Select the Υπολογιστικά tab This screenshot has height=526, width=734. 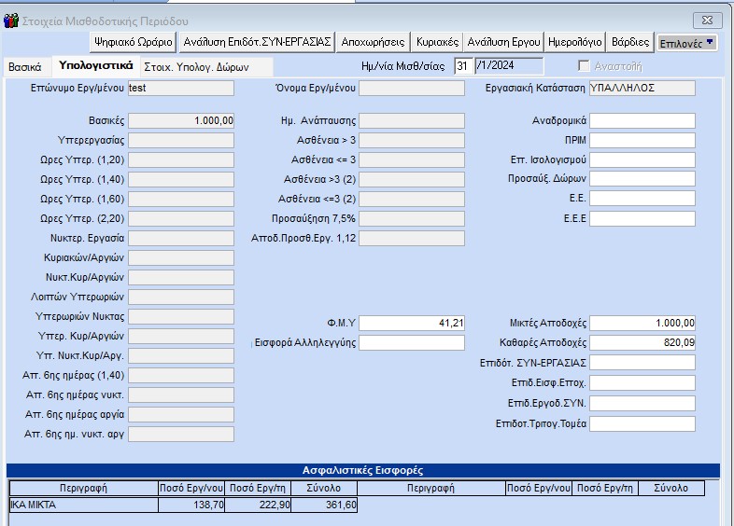[x=92, y=66]
